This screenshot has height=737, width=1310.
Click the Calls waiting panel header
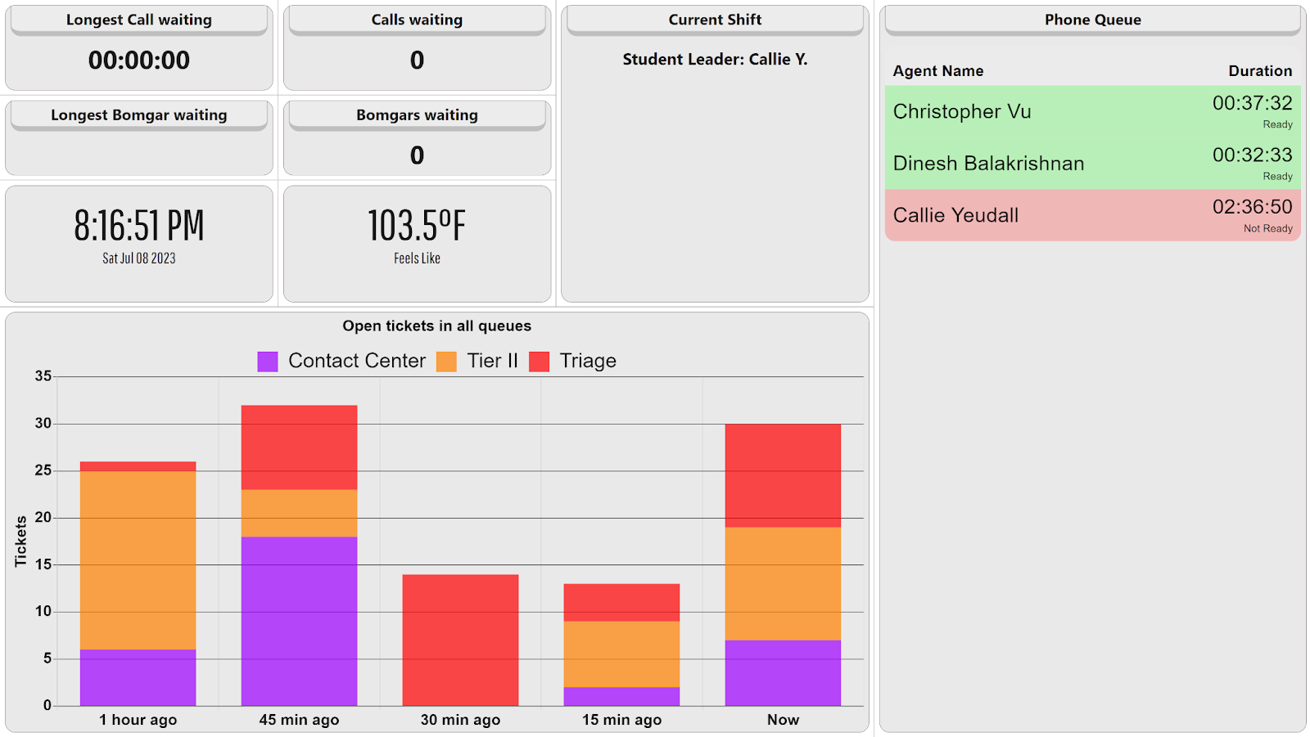pyautogui.click(x=417, y=20)
